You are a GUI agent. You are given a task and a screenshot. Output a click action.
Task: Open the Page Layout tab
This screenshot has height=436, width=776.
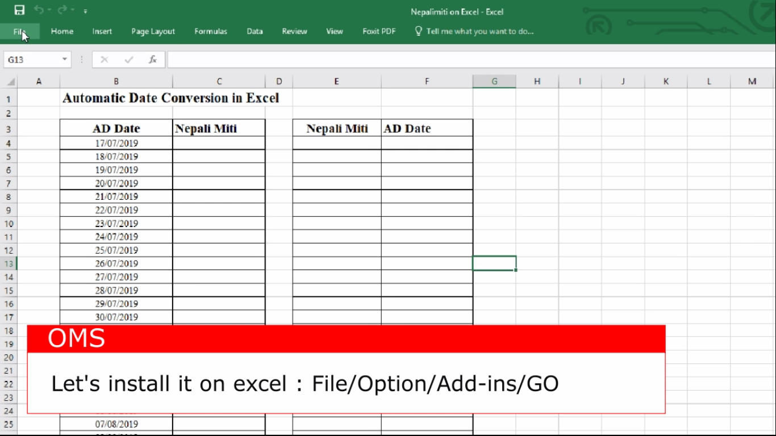[x=153, y=32]
